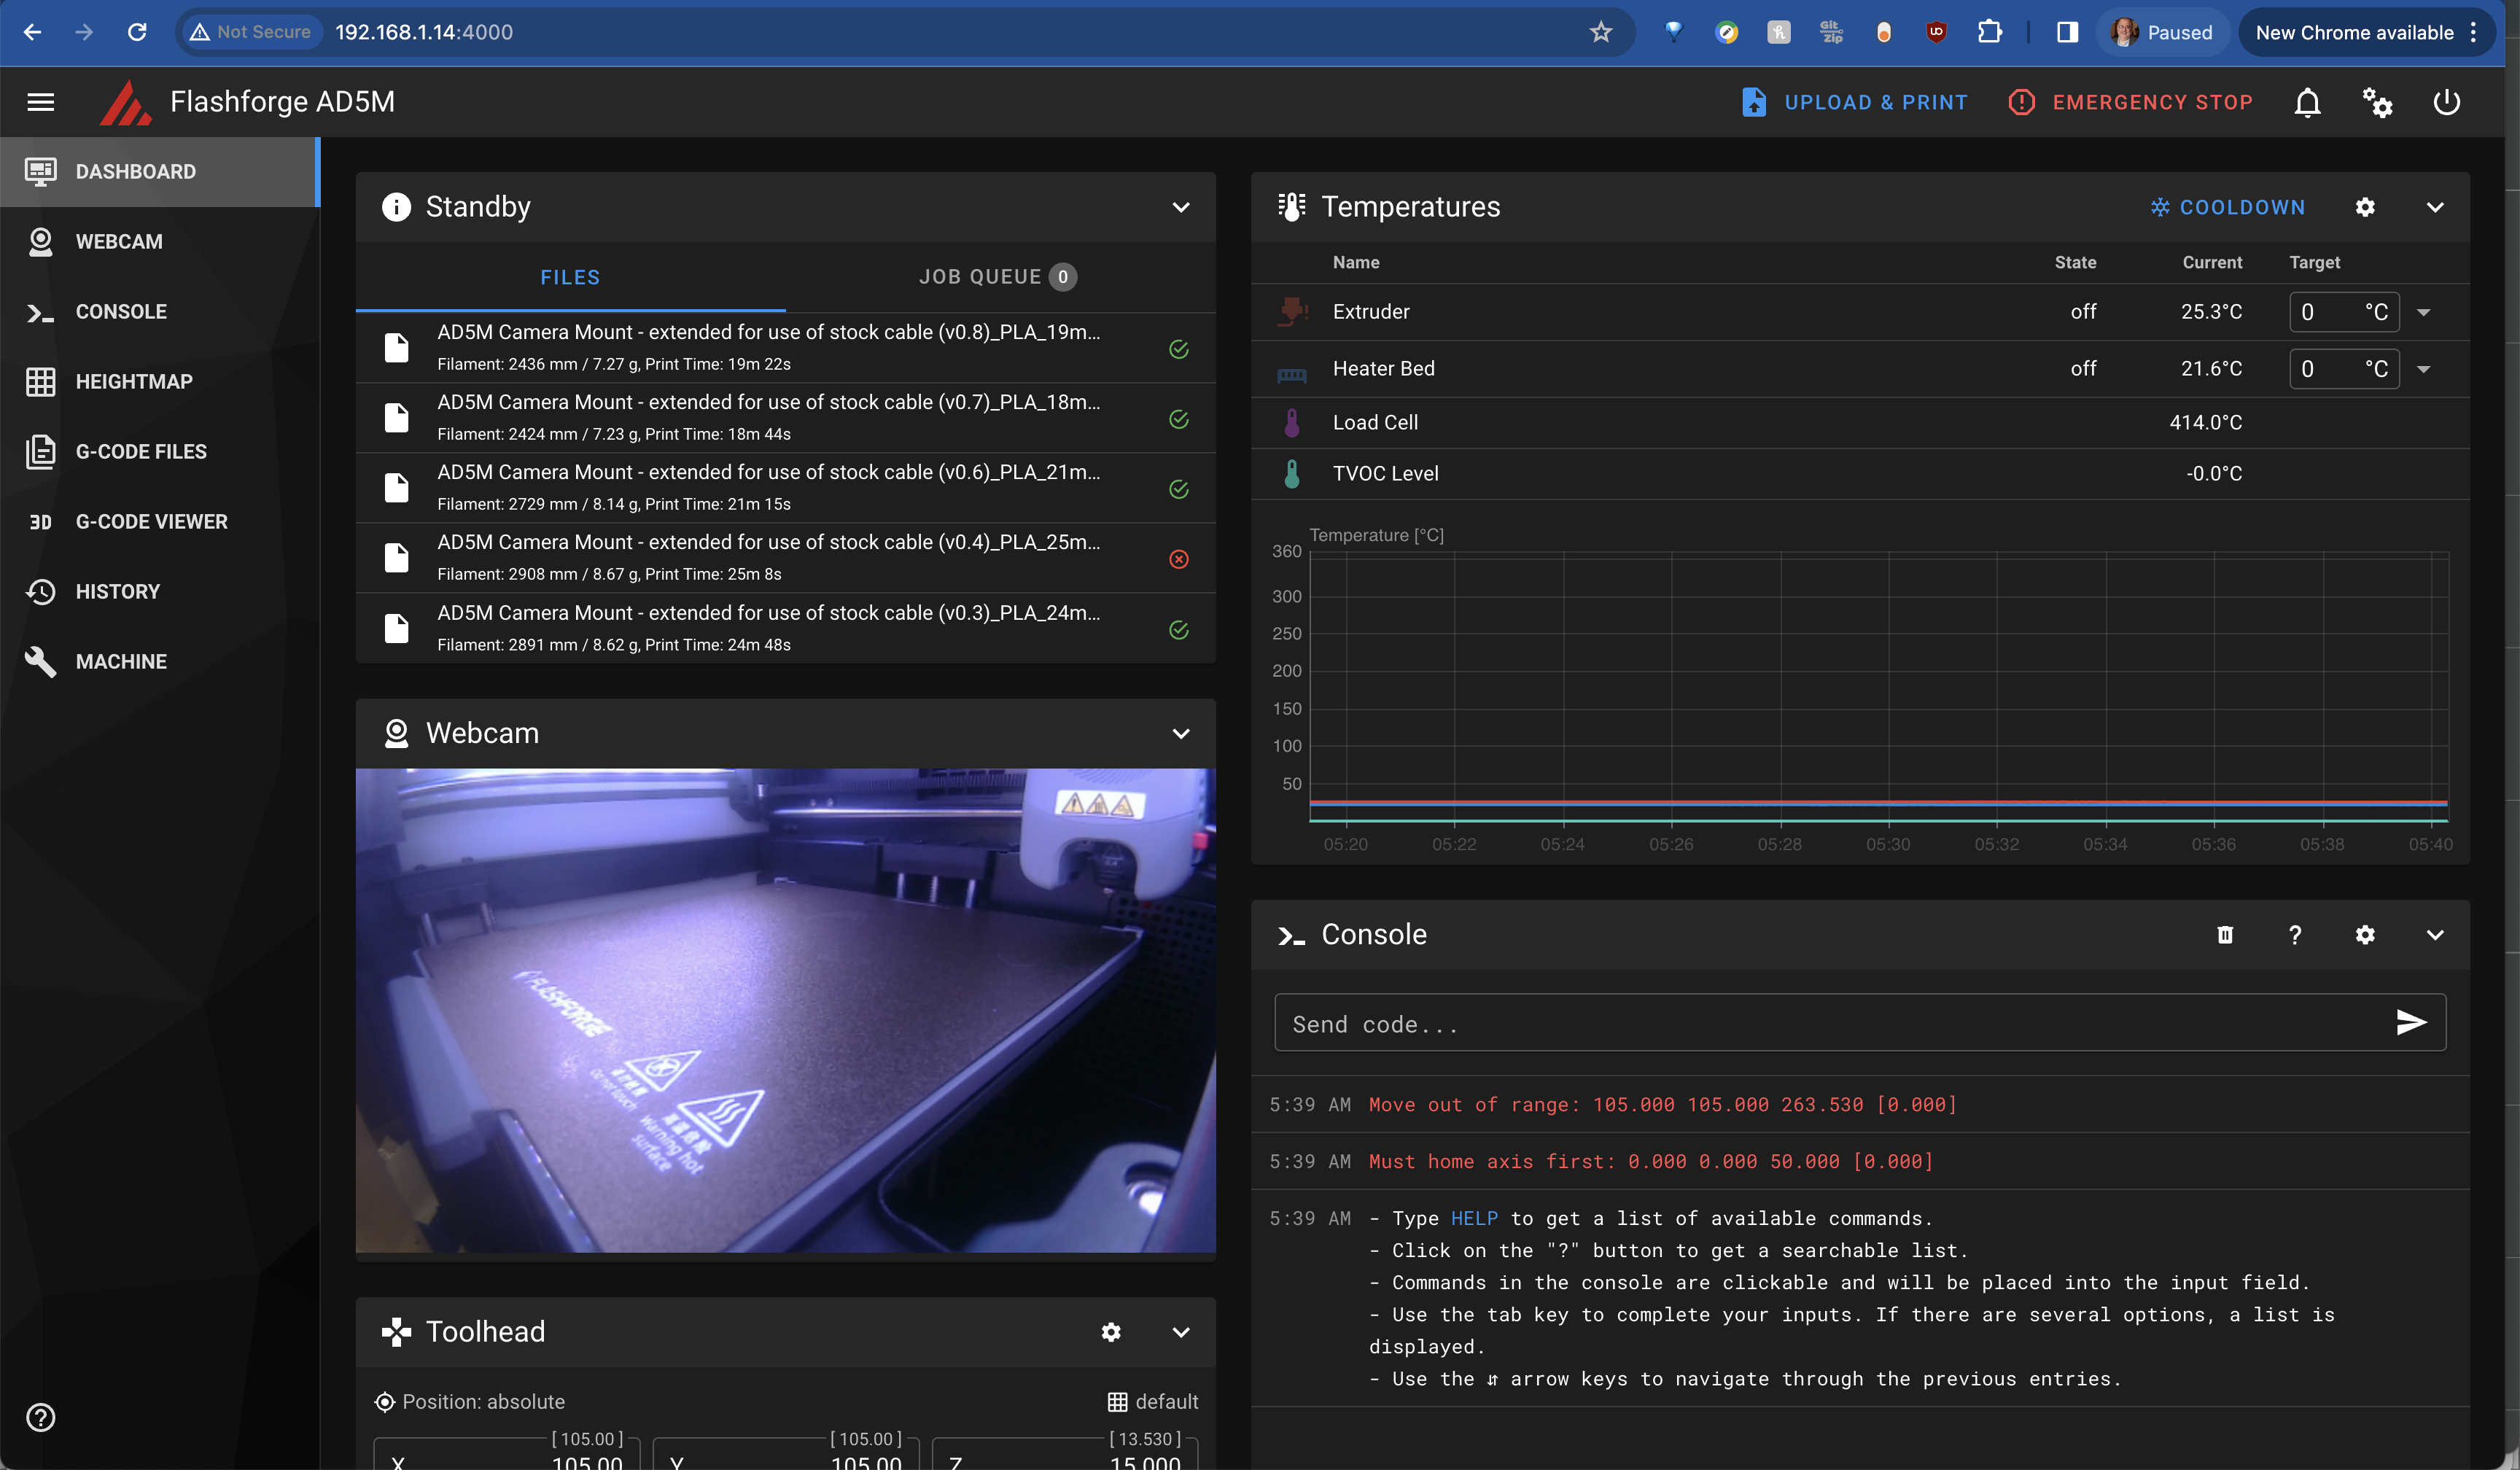Send console command arrow icon

pyautogui.click(x=2411, y=1022)
